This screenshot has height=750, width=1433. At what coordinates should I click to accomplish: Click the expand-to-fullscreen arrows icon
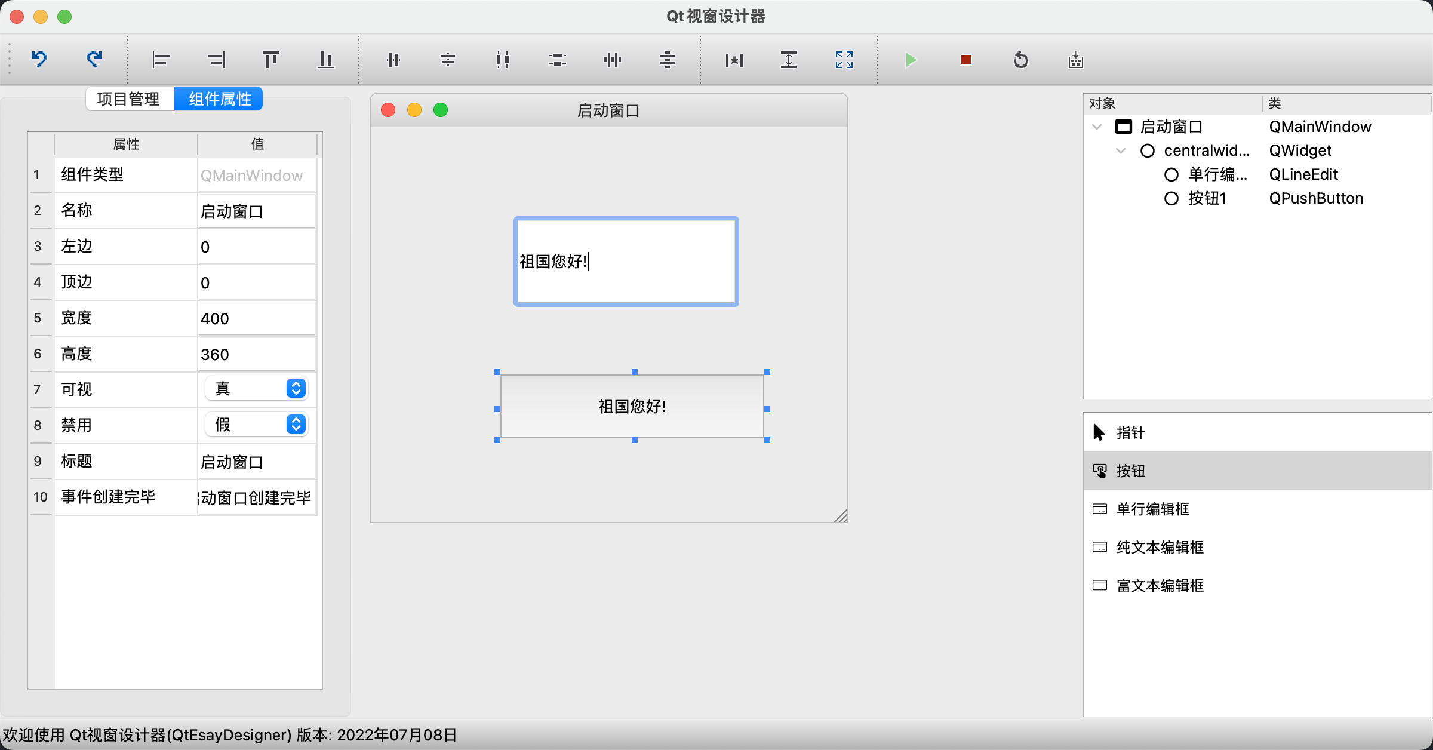point(844,60)
